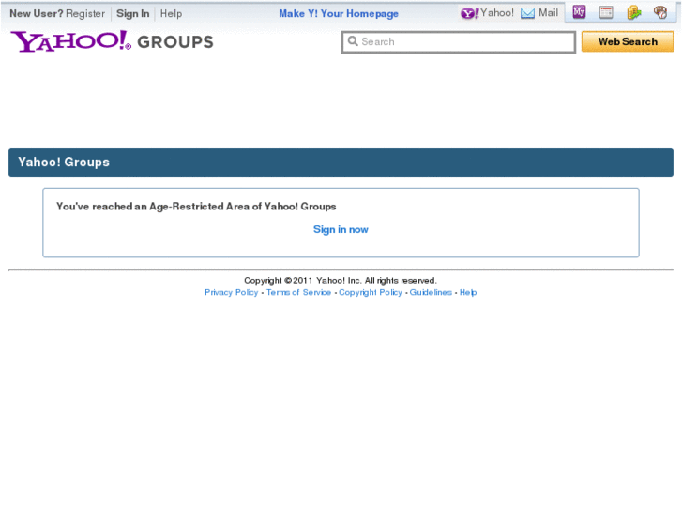Open the Yahoo! Sports balls icon

point(660,12)
